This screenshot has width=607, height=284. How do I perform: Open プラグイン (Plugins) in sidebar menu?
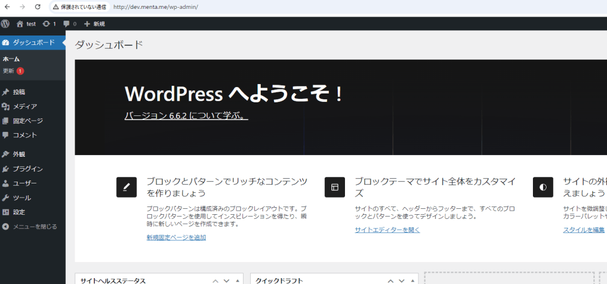[x=27, y=169]
